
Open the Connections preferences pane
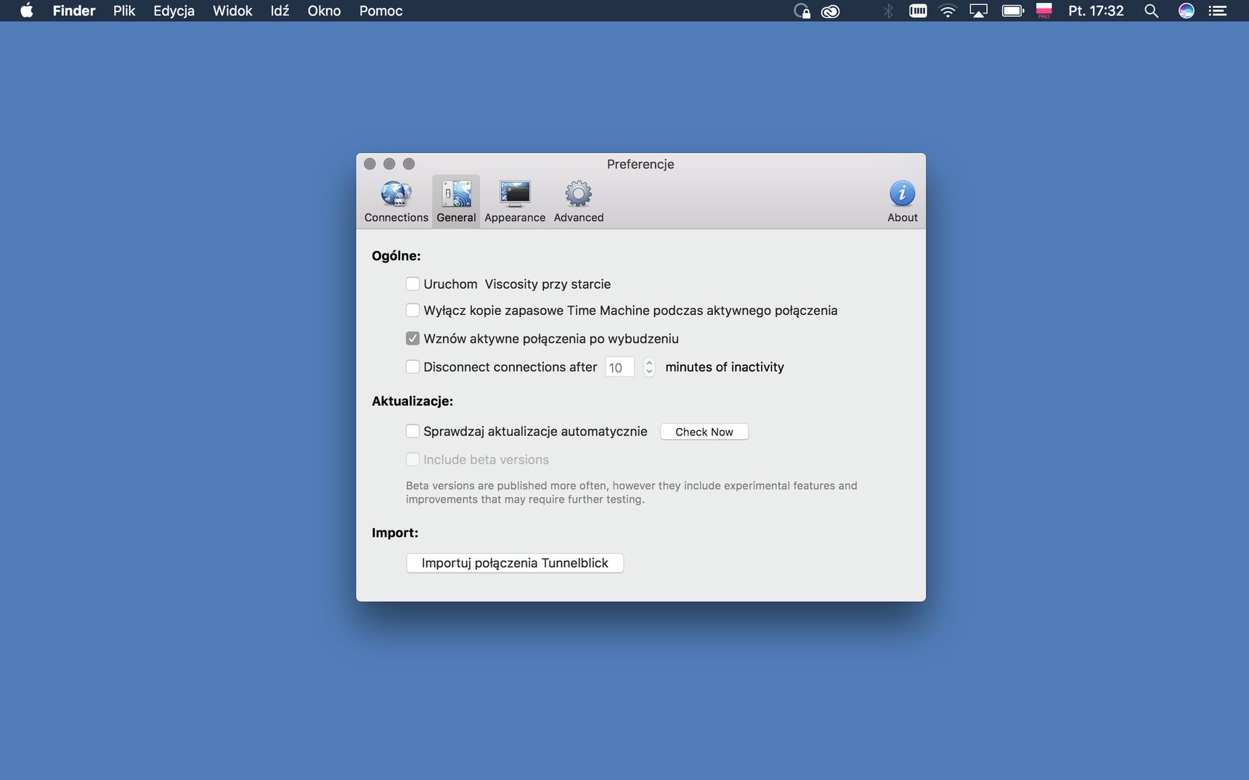[x=396, y=202]
